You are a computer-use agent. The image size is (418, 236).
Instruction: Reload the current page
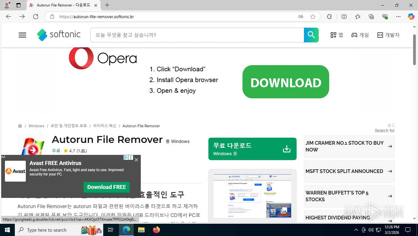pyautogui.click(x=36, y=17)
